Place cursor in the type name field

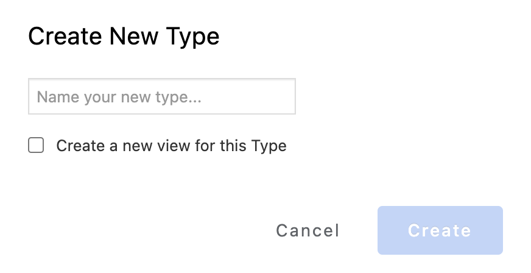(x=161, y=96)
